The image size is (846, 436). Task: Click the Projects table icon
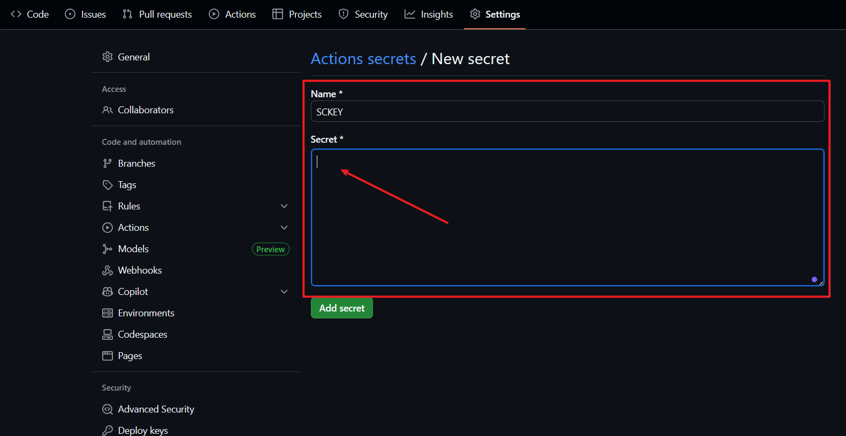pyautogui.click(x=278, y=14)
